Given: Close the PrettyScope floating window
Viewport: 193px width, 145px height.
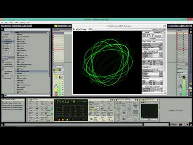Looking at the screenshot, I should [x=164, y=26].
